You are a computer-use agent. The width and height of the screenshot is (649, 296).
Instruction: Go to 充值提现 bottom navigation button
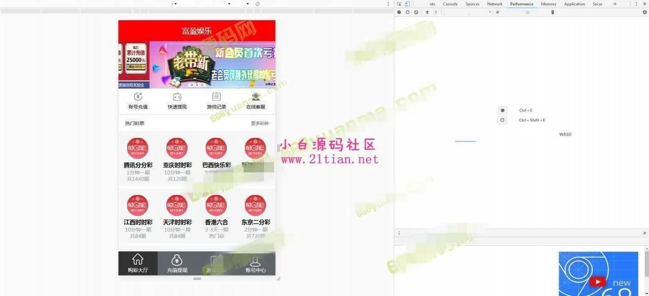[177, 264]
